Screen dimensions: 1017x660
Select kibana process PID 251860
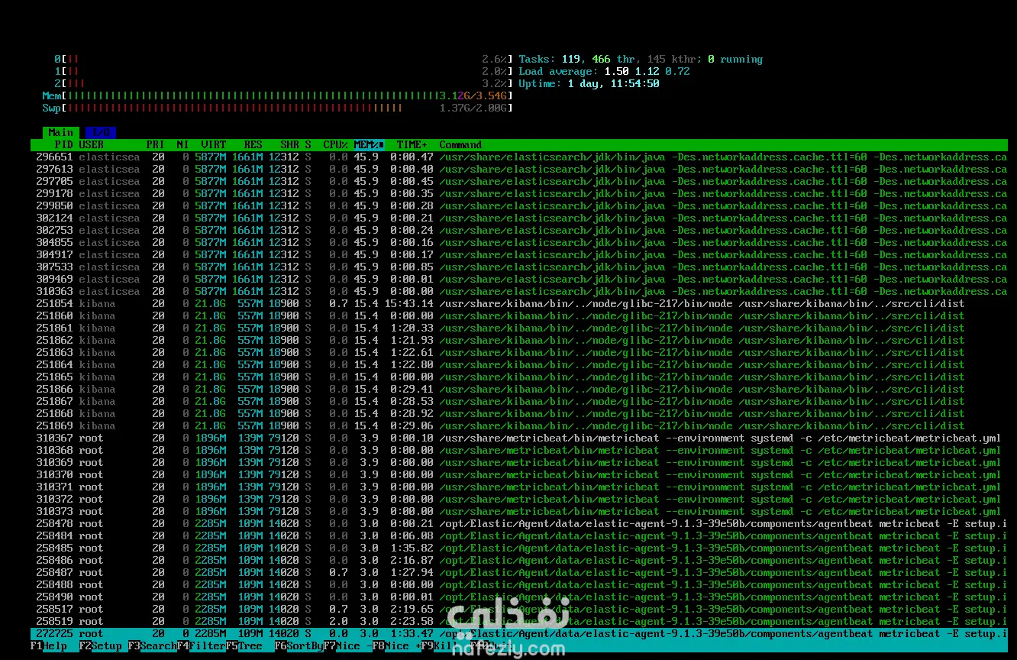pyautogui.click(x=519, y=315)
